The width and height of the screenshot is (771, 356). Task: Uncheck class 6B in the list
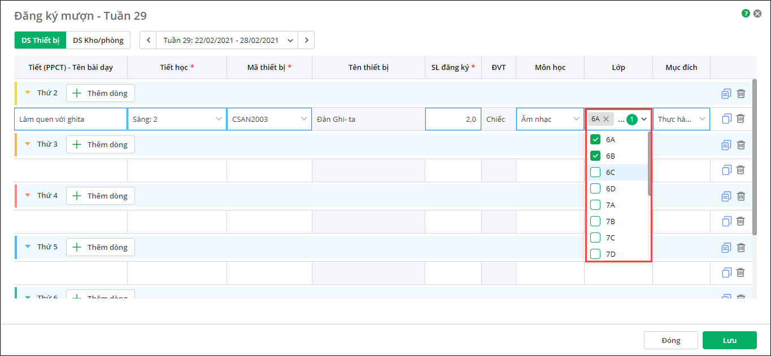coord(595,156)
